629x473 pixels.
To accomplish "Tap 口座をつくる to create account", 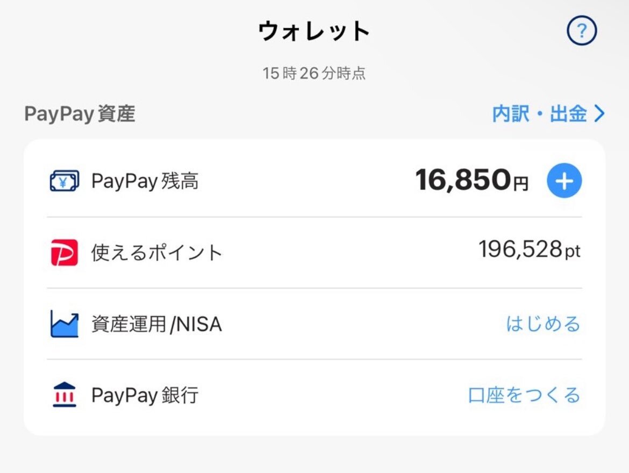I will [x=524, y=395].
